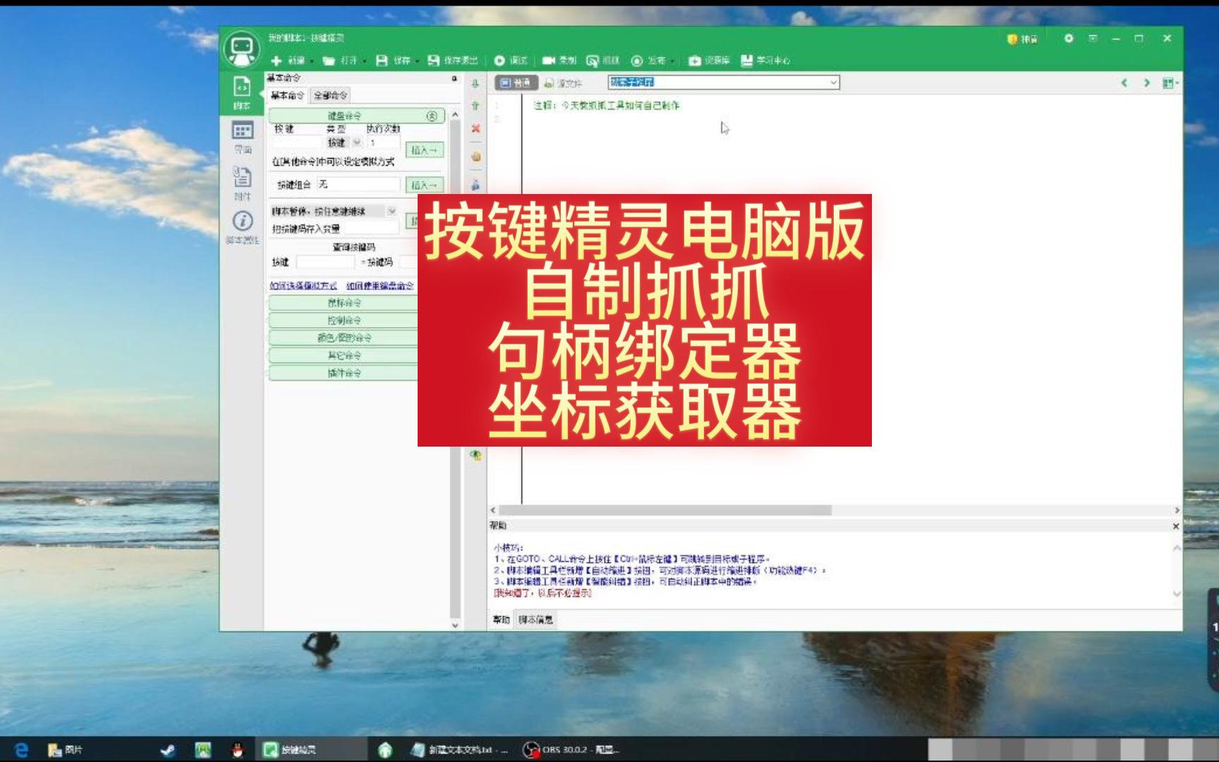1219x762 pixels.
Task: Click the robot logo of 按键精灵
Action: (x=242, y=48)
